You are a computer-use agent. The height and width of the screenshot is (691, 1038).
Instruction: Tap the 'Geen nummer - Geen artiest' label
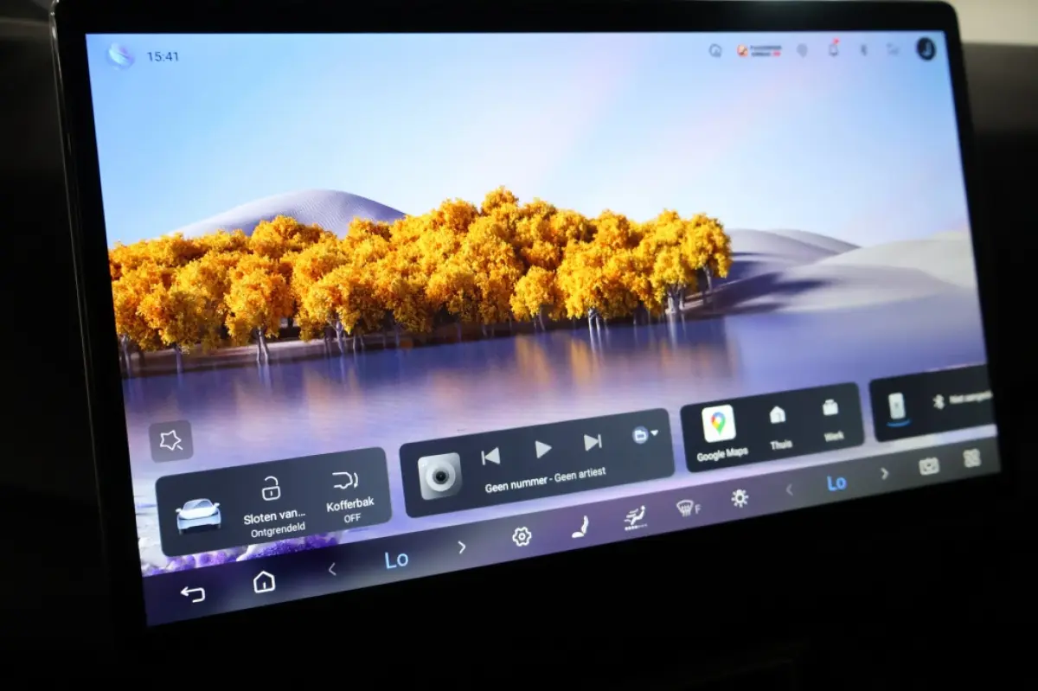545,480
